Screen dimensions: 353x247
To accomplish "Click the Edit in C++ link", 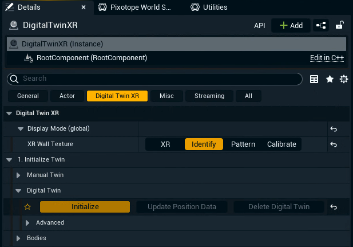I will (327, 58).
